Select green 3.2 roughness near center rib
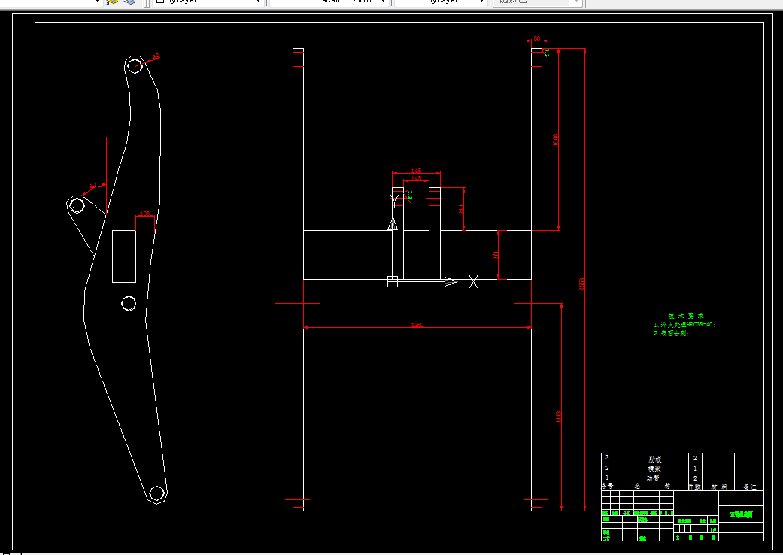This screenshot has height=555, width=783. tap(409, 195)
